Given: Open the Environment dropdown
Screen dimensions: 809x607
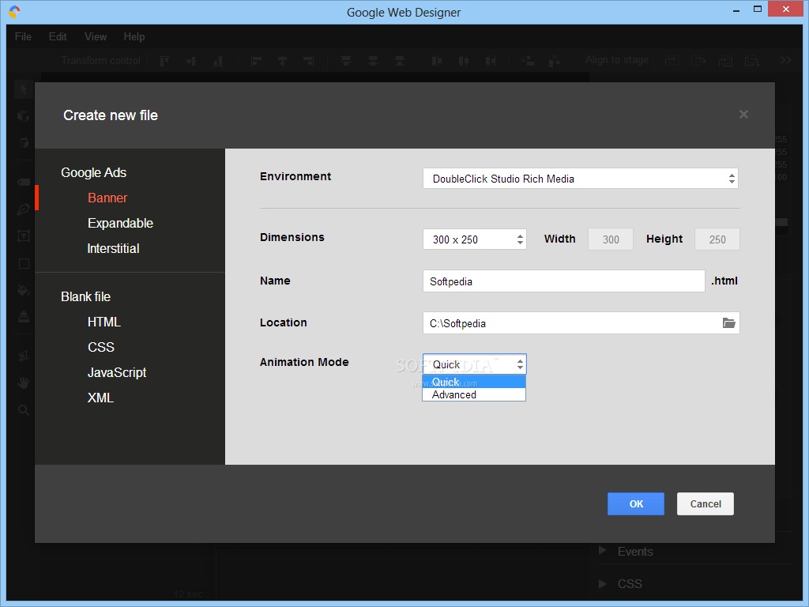Looking at the screenshot, I should [581, 179].
